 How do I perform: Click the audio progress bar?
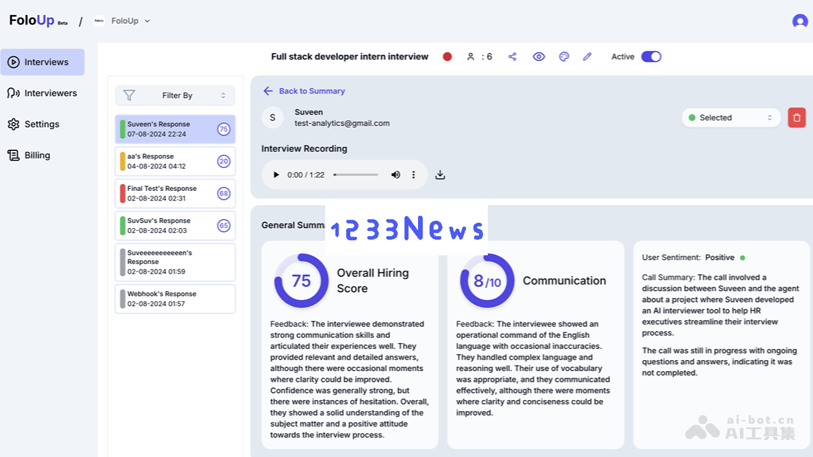[x=356, y=175]
